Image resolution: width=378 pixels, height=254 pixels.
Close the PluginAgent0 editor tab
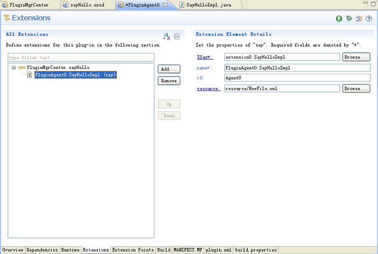[x=165, y=5]
